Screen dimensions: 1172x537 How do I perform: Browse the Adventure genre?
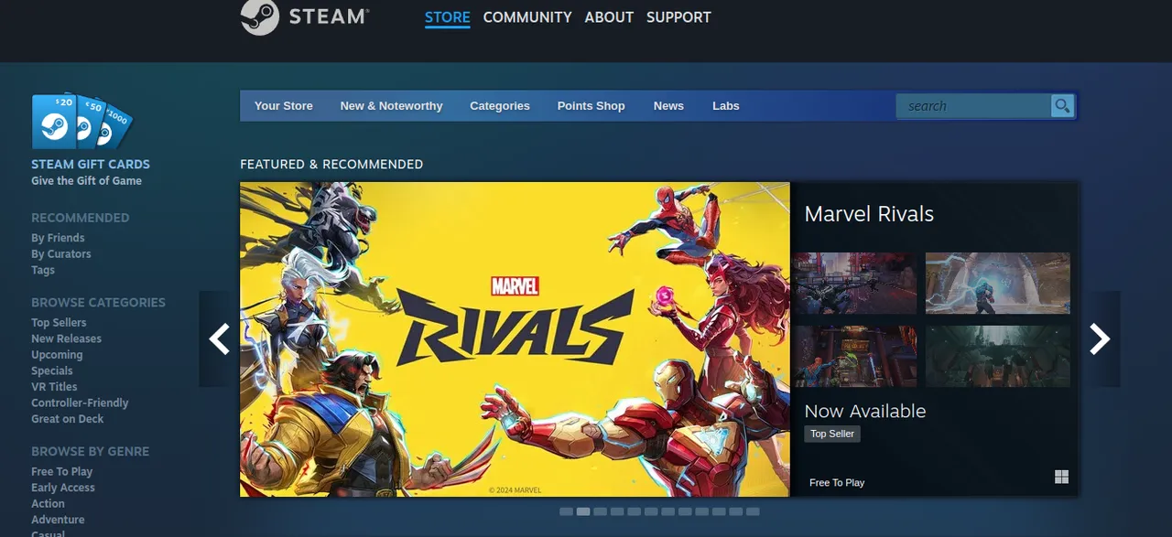coord(58,520)
